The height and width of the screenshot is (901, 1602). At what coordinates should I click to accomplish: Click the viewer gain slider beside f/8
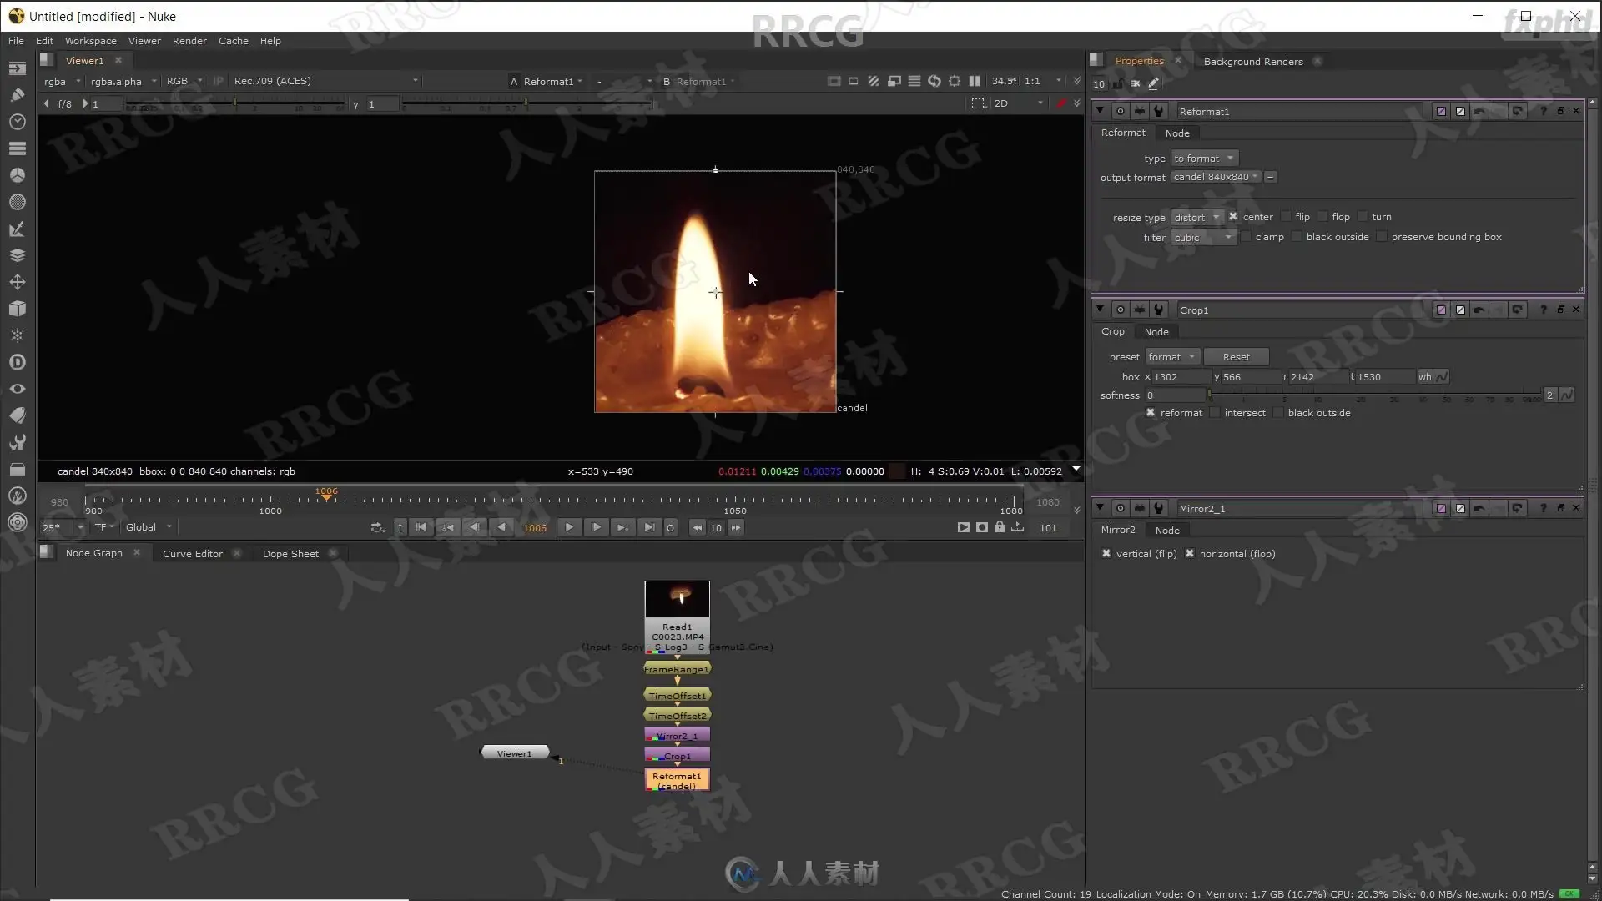(x=234, y=104)
